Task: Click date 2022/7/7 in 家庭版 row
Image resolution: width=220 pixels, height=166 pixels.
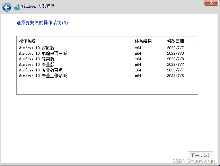Action: [x=175, y=48]
